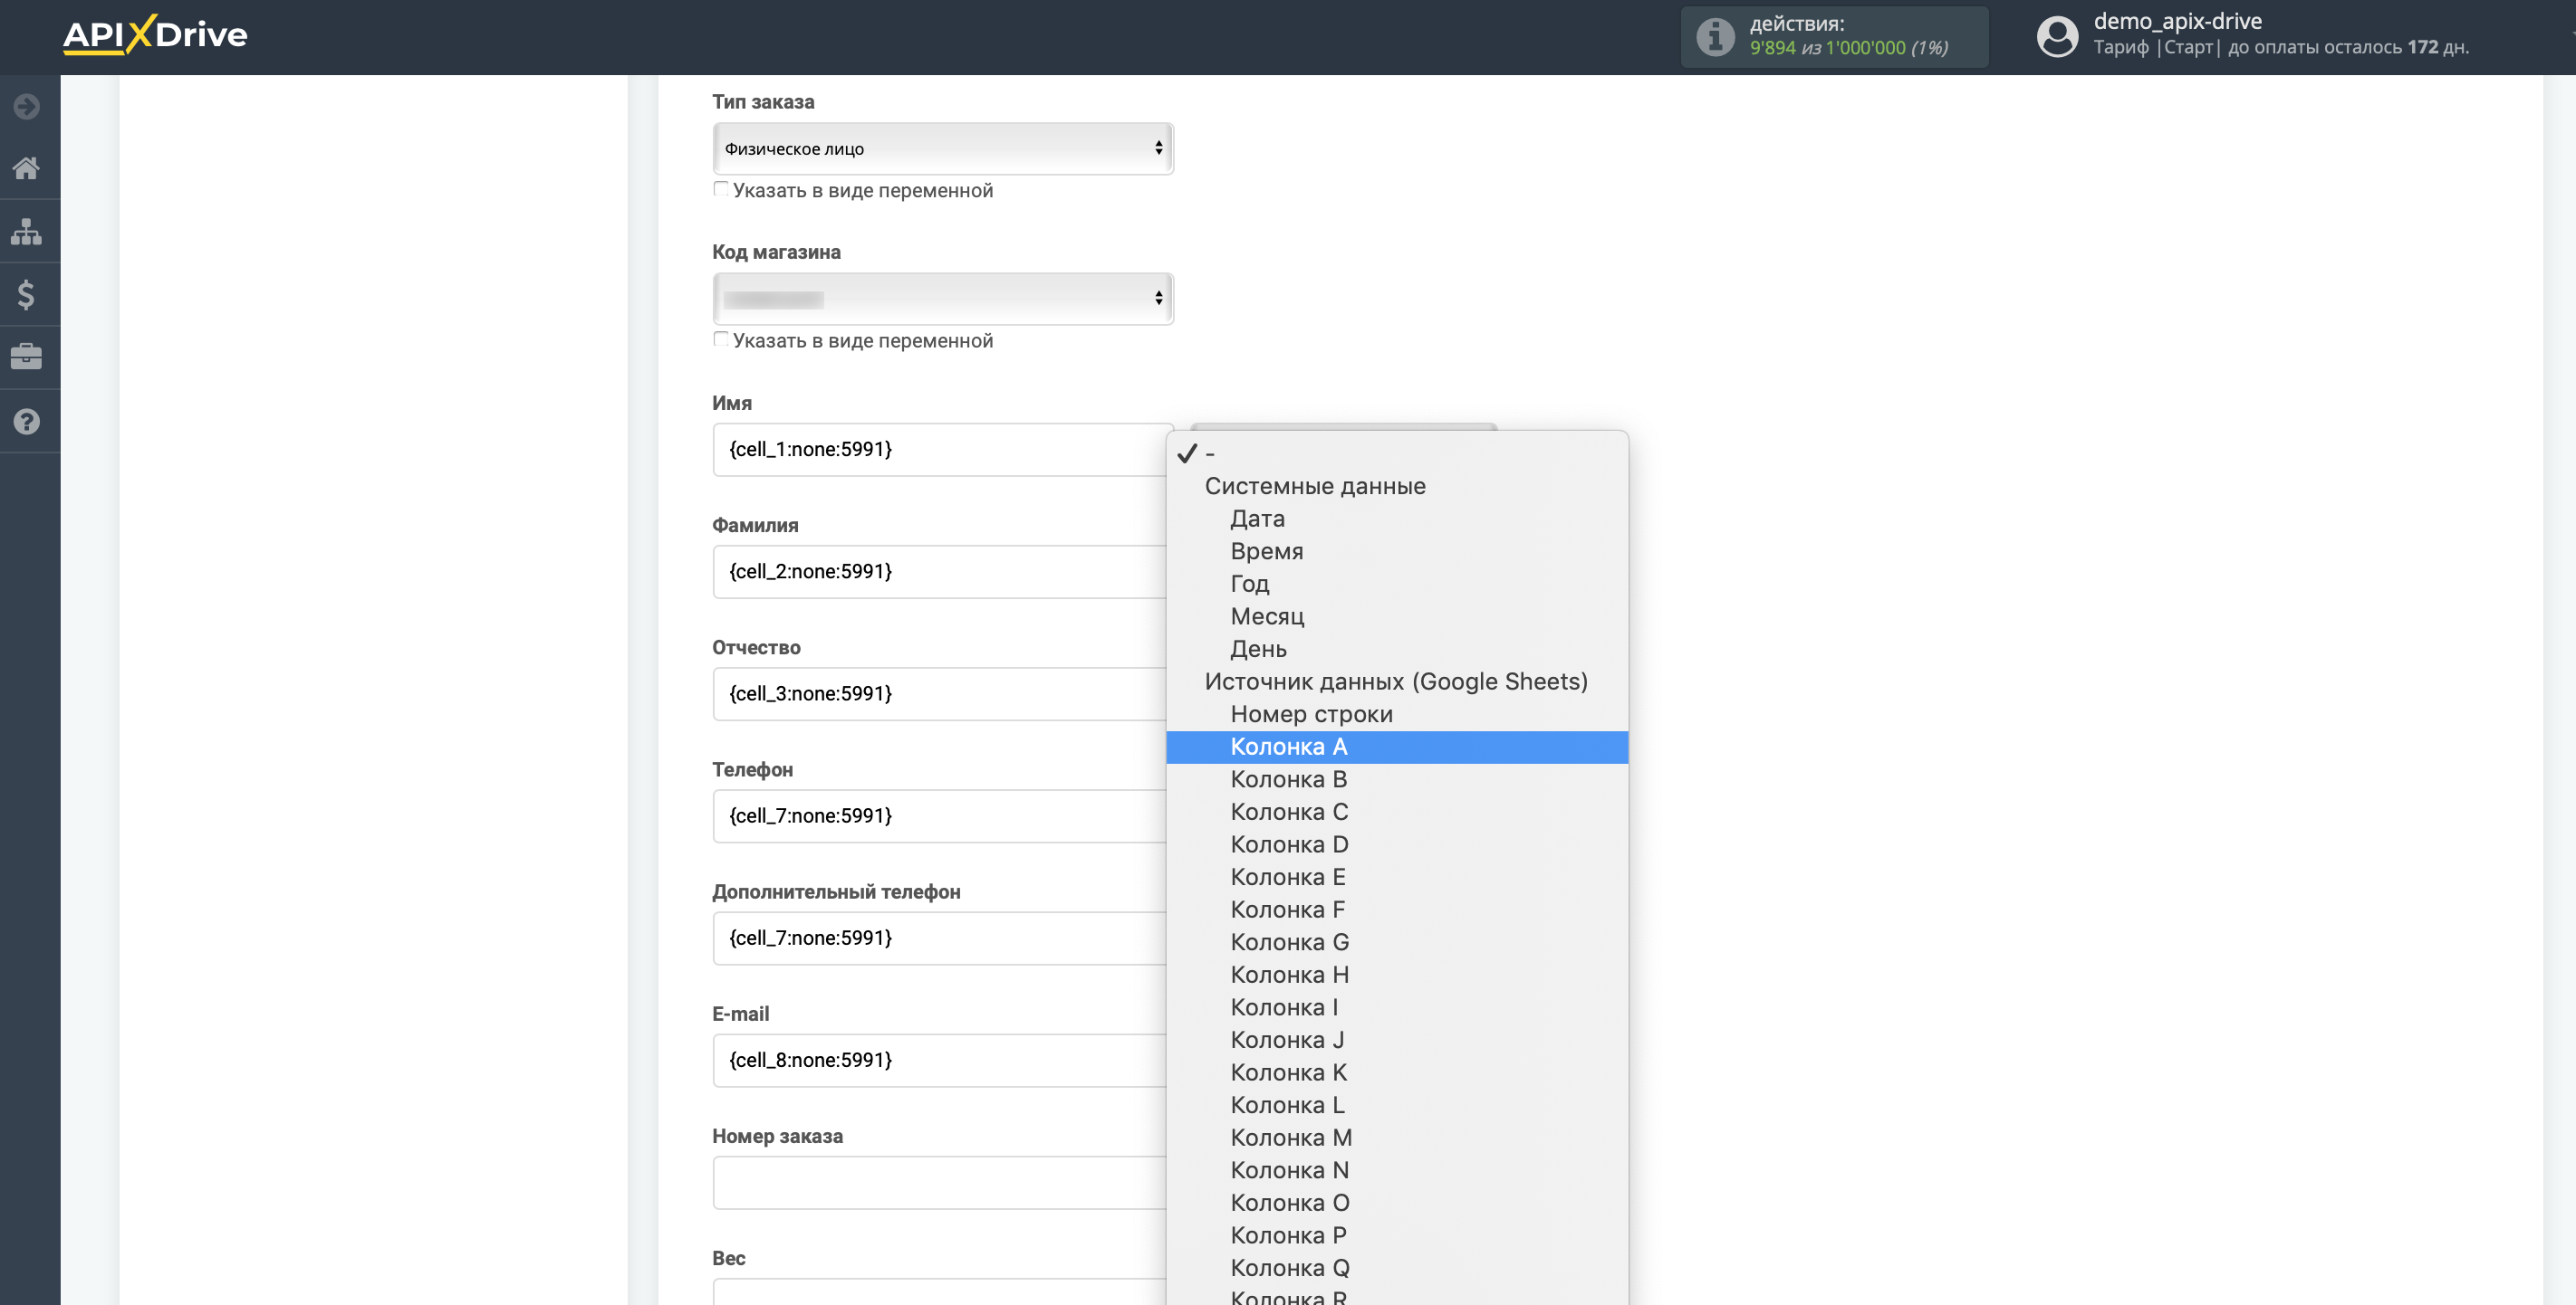This screenshot has width=2576, height=1305.
Task: Toggle variable checkbox under Код магазина
Action: [x=720, y=338]
